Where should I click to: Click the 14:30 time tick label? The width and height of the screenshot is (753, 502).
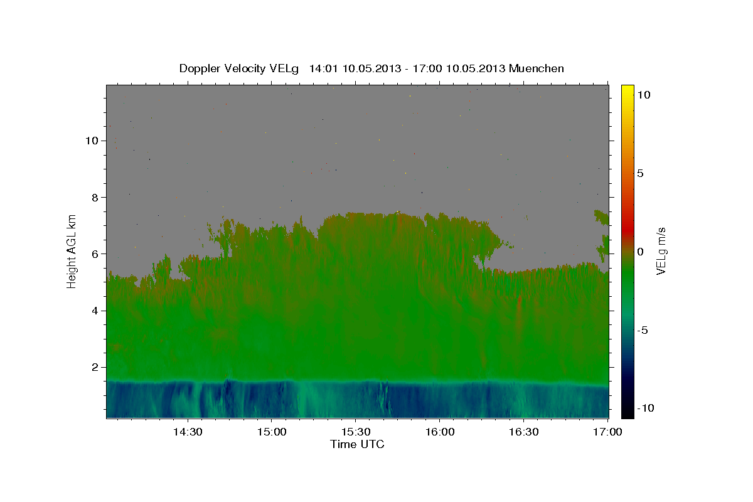tap(187, 432)
